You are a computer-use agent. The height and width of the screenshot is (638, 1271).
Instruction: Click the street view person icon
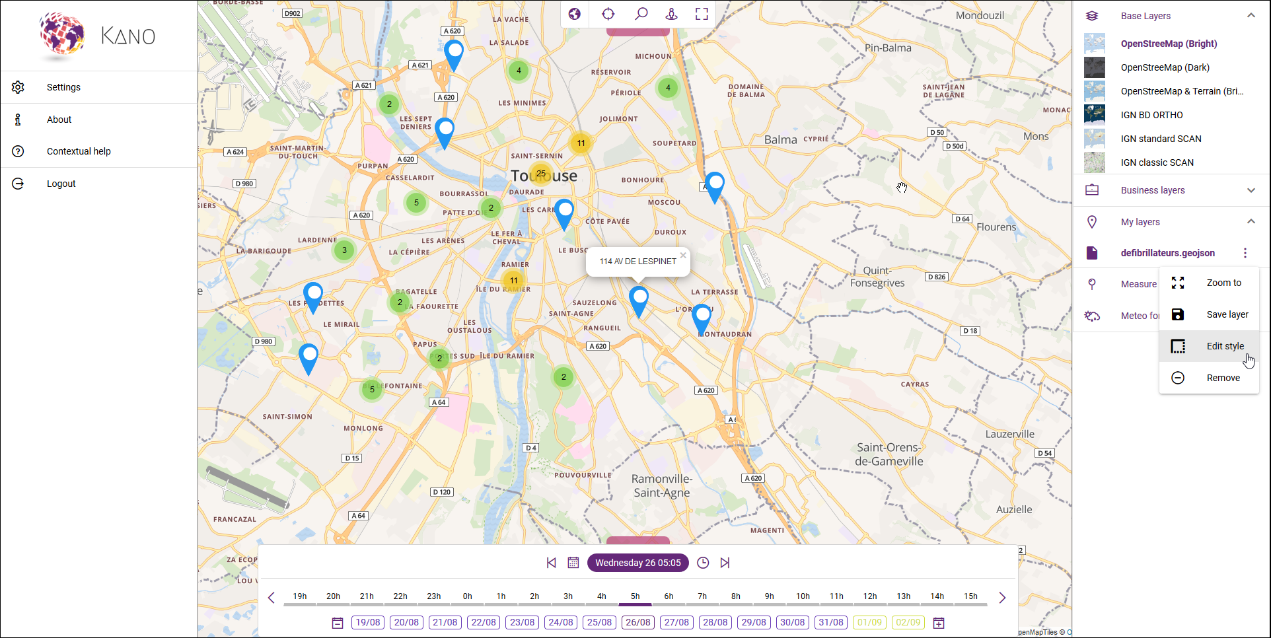pos(671,14)
